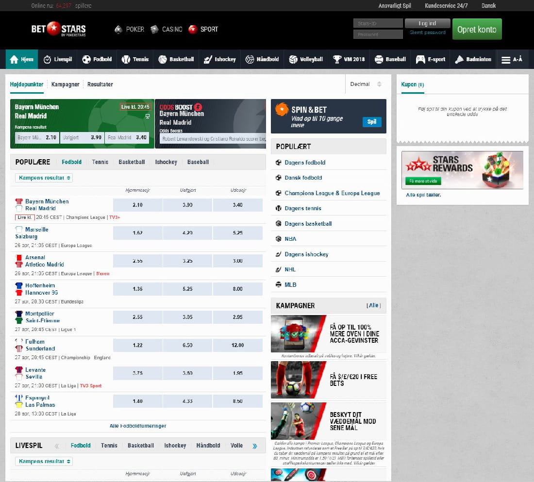534x482 pixels.
Task: Click the Log ind button
Action: coord(427,23)
